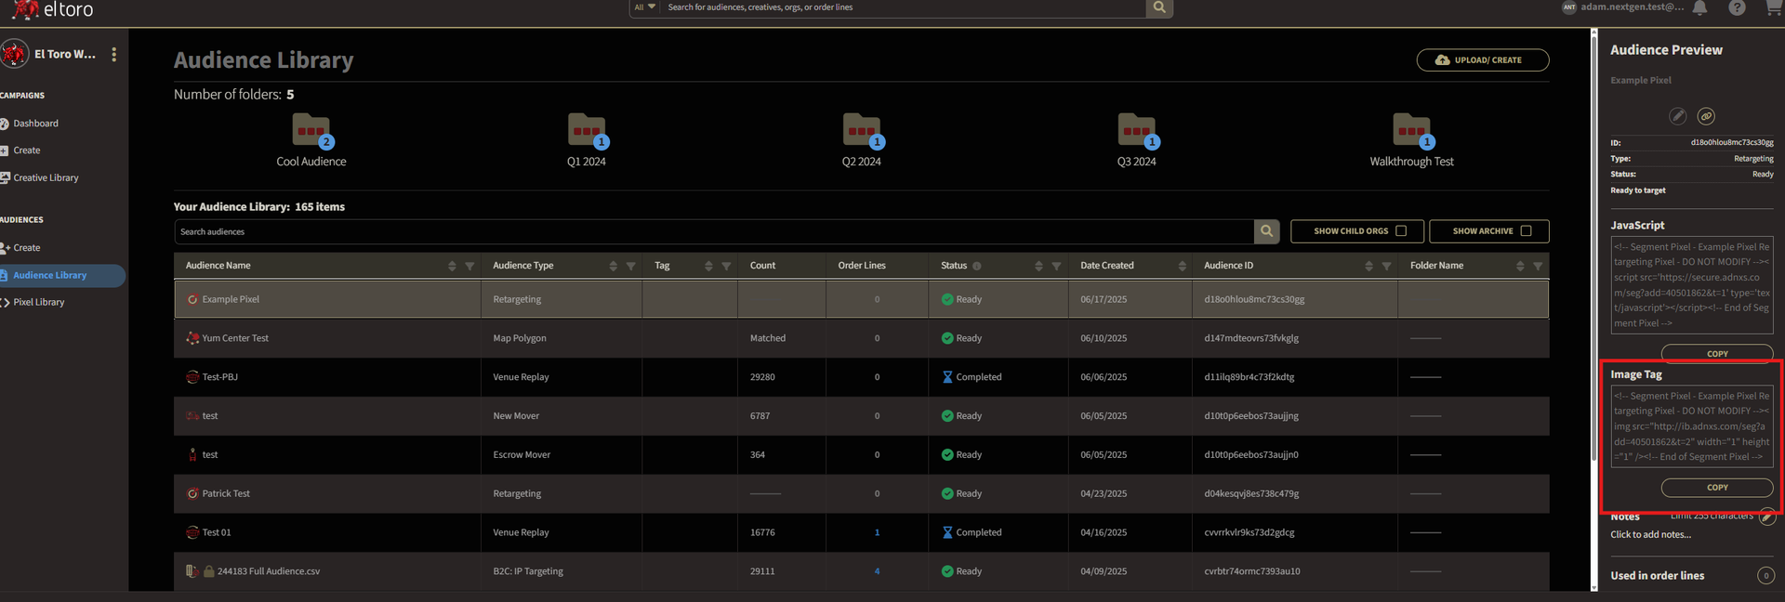The image size is (1785, 602).
Task: Click the user avatar beside adam.nextgen.test
Action: [1569, 7]
